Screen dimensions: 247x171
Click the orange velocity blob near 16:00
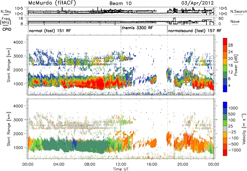[x=153, y=143]
